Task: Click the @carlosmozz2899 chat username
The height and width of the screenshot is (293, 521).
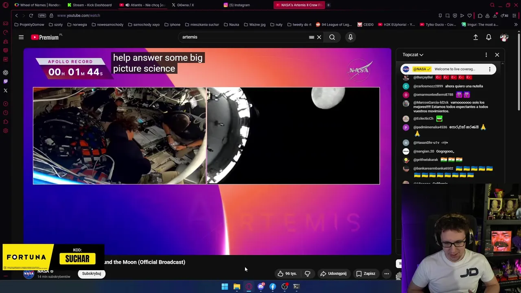Action: 428,86
